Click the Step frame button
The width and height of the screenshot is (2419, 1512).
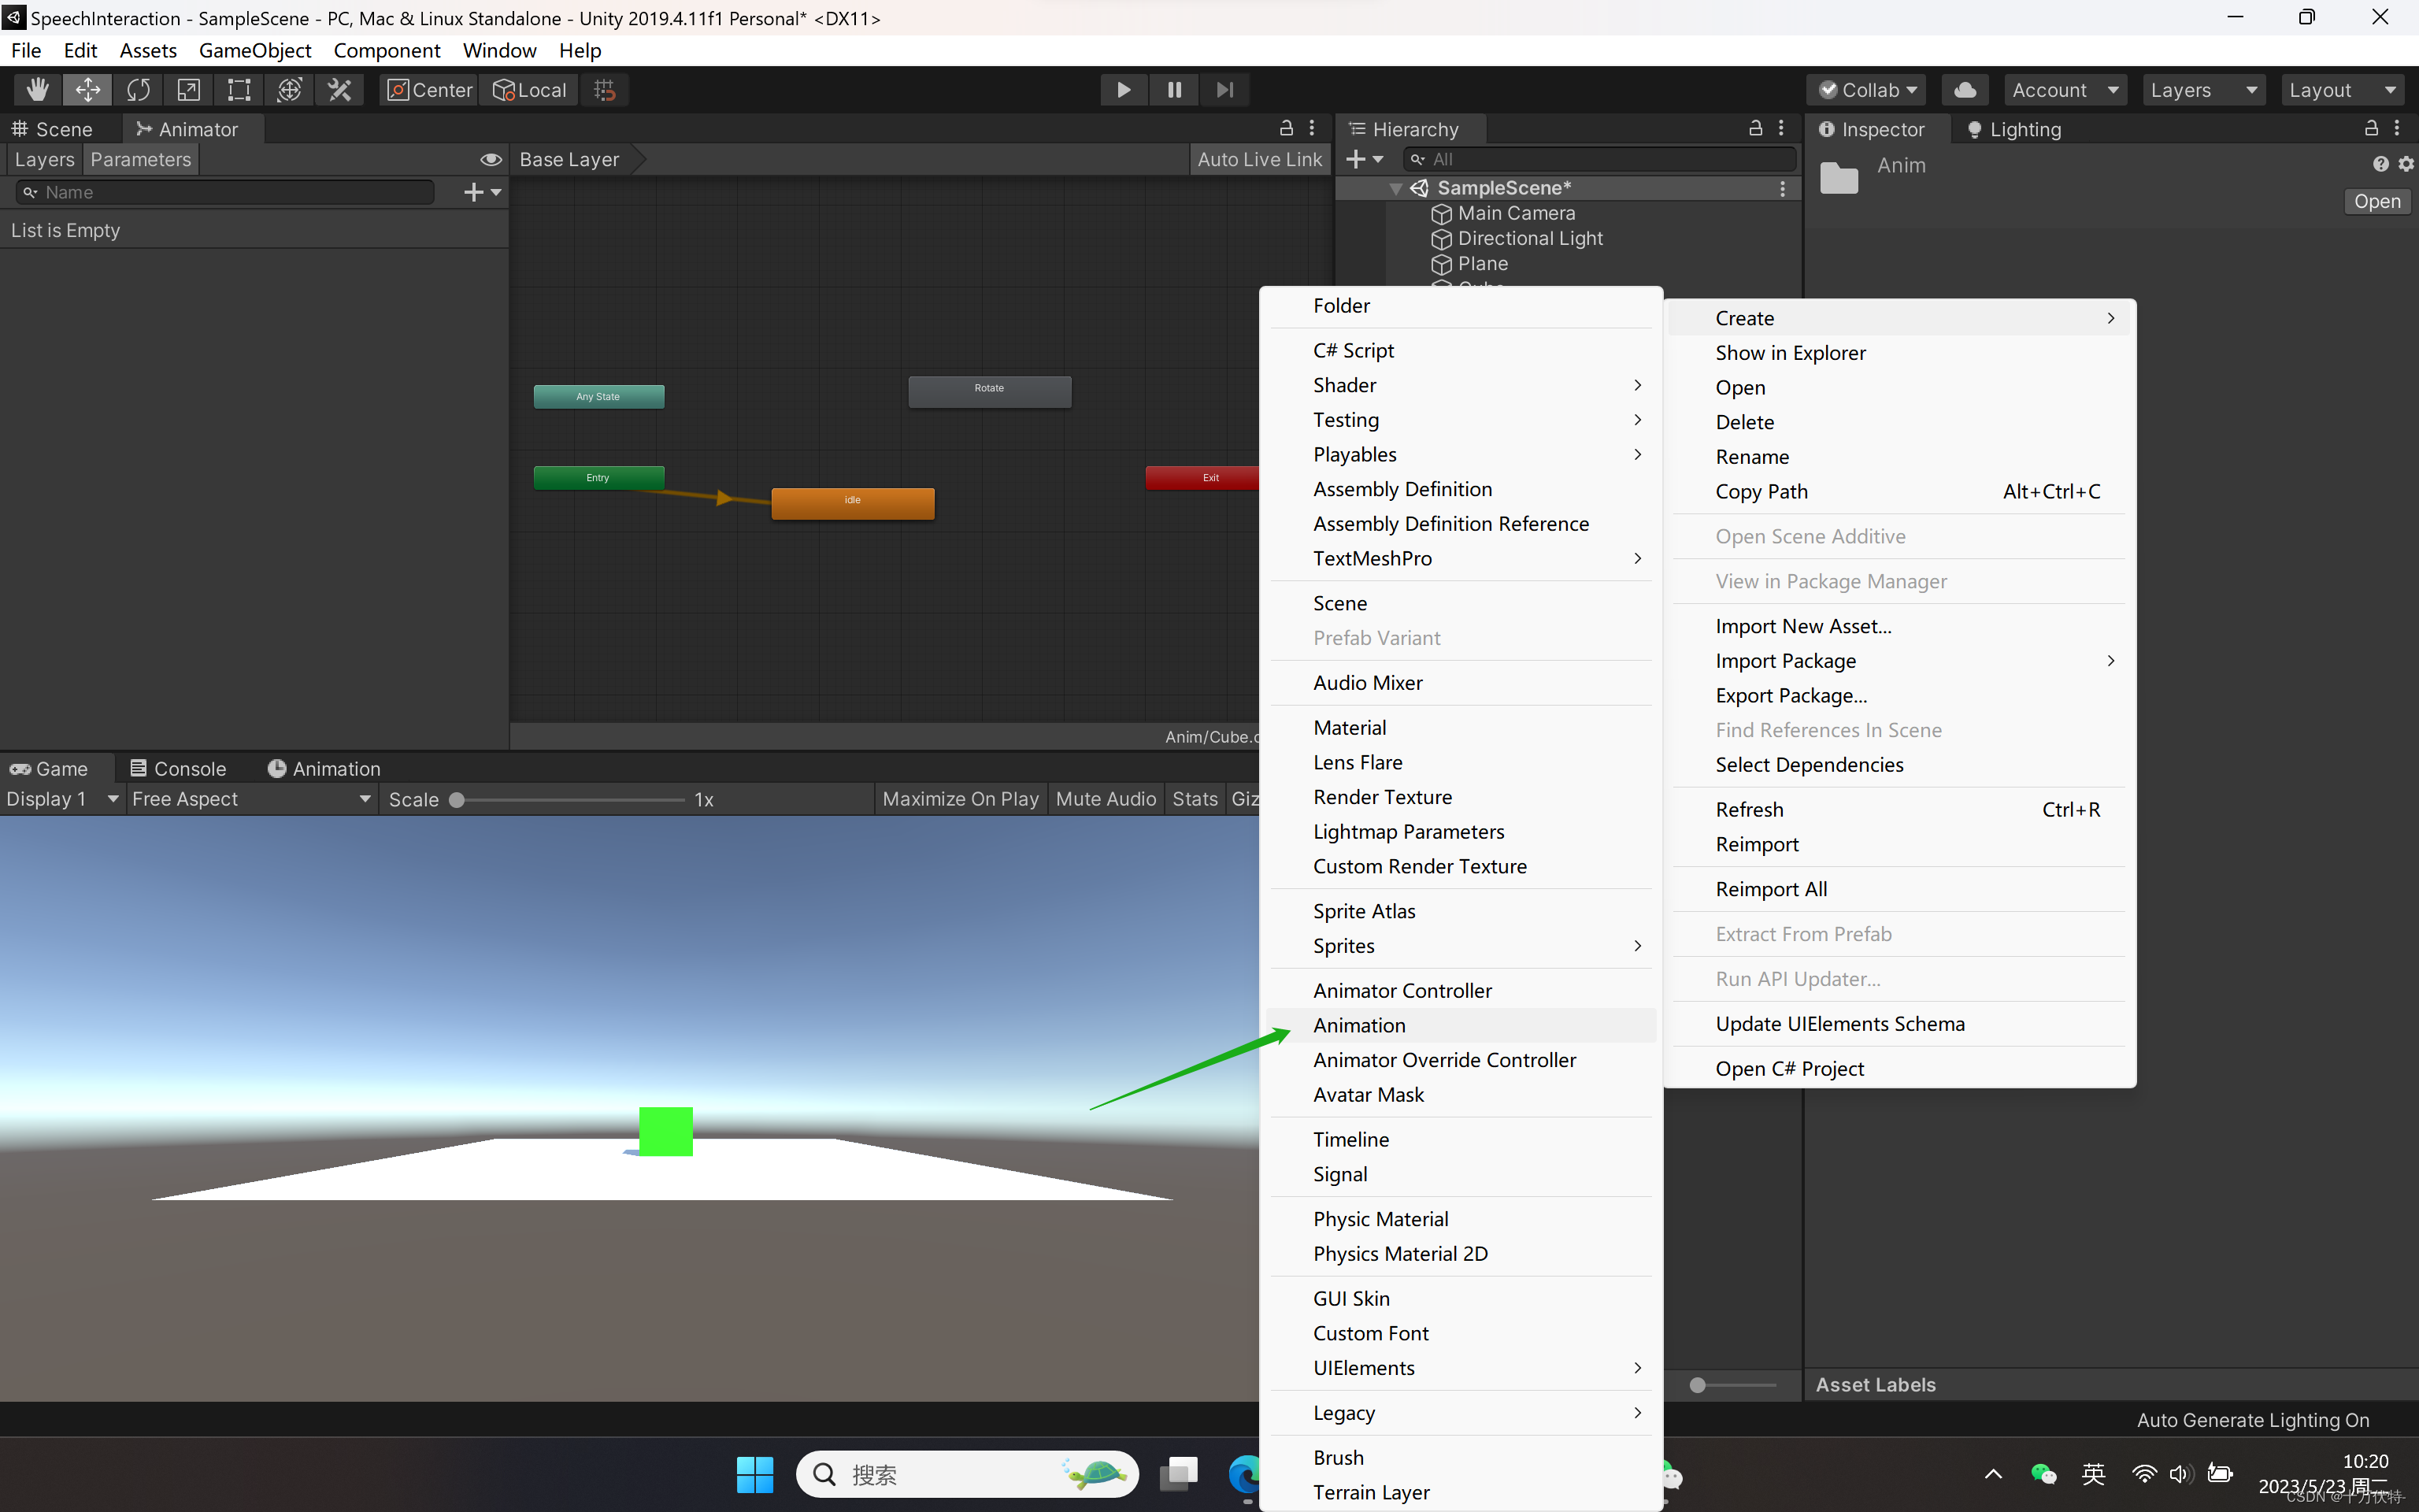pyautogui.click(x=1224, y=90)
